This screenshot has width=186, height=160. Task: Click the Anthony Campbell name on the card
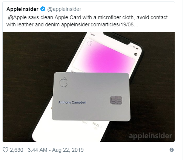coord(72,102)
